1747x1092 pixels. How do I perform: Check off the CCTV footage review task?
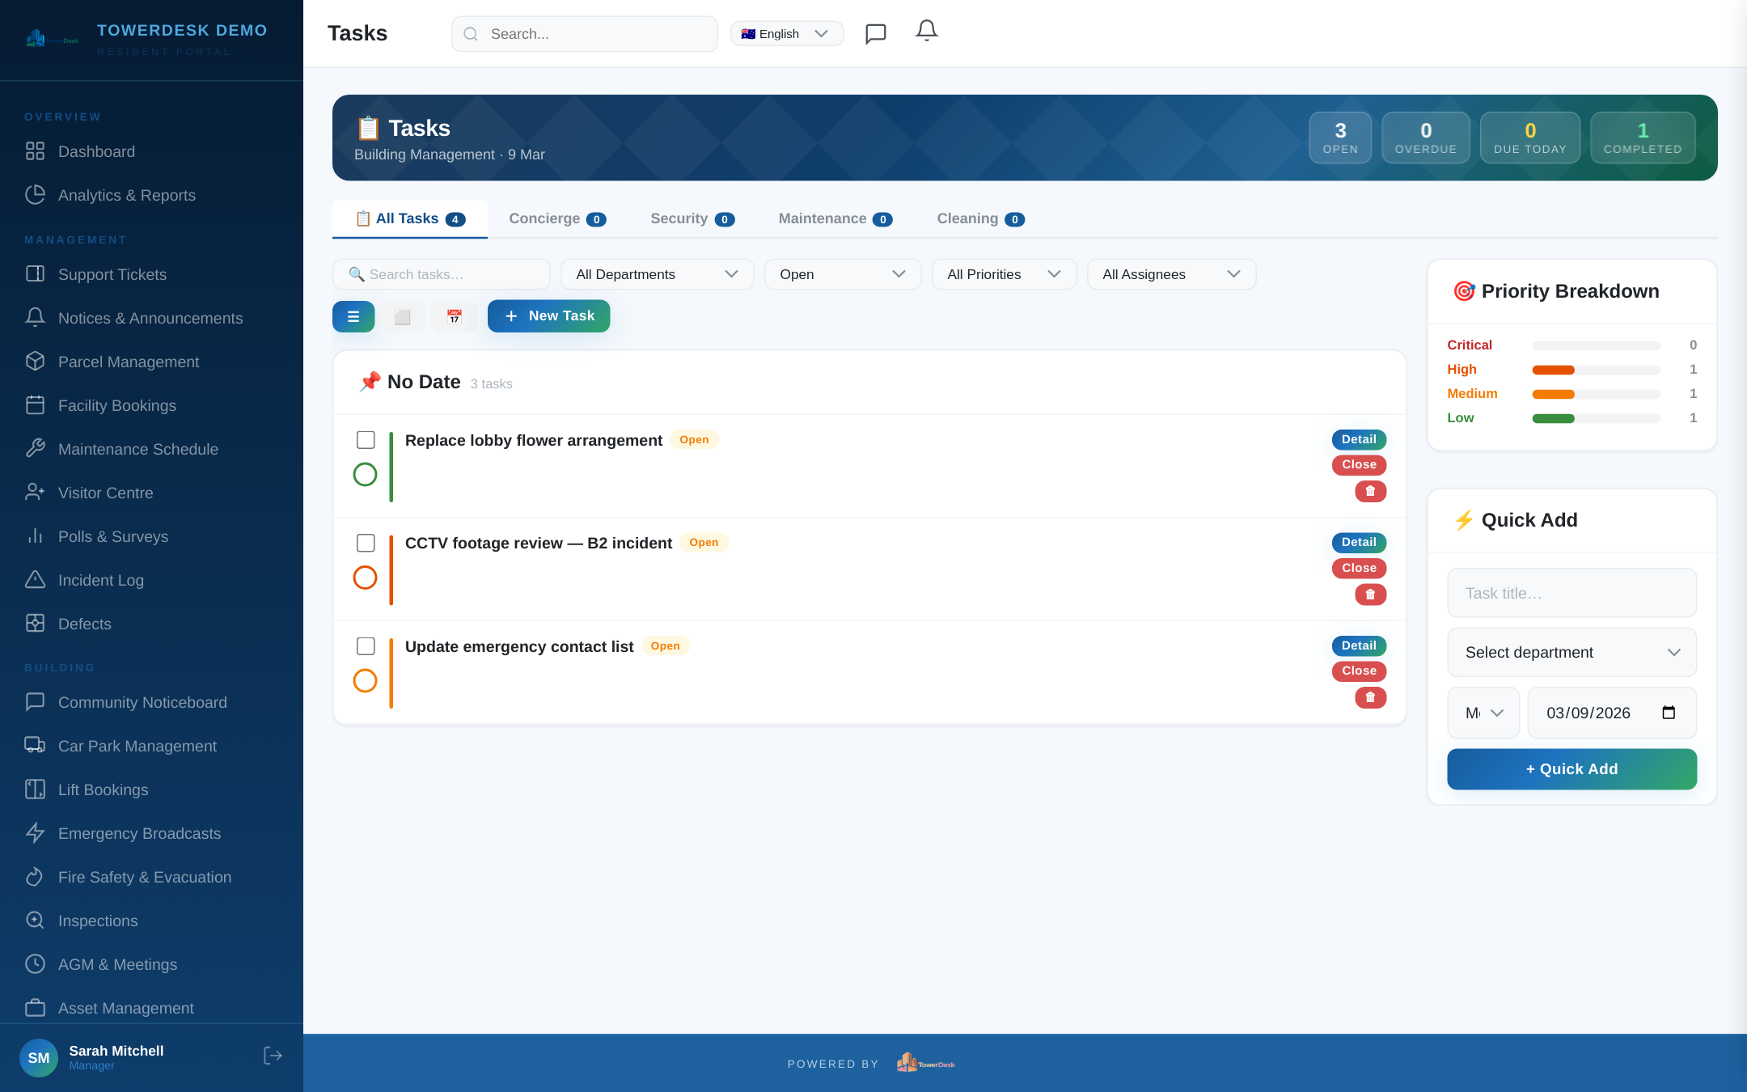coord(366,543)
